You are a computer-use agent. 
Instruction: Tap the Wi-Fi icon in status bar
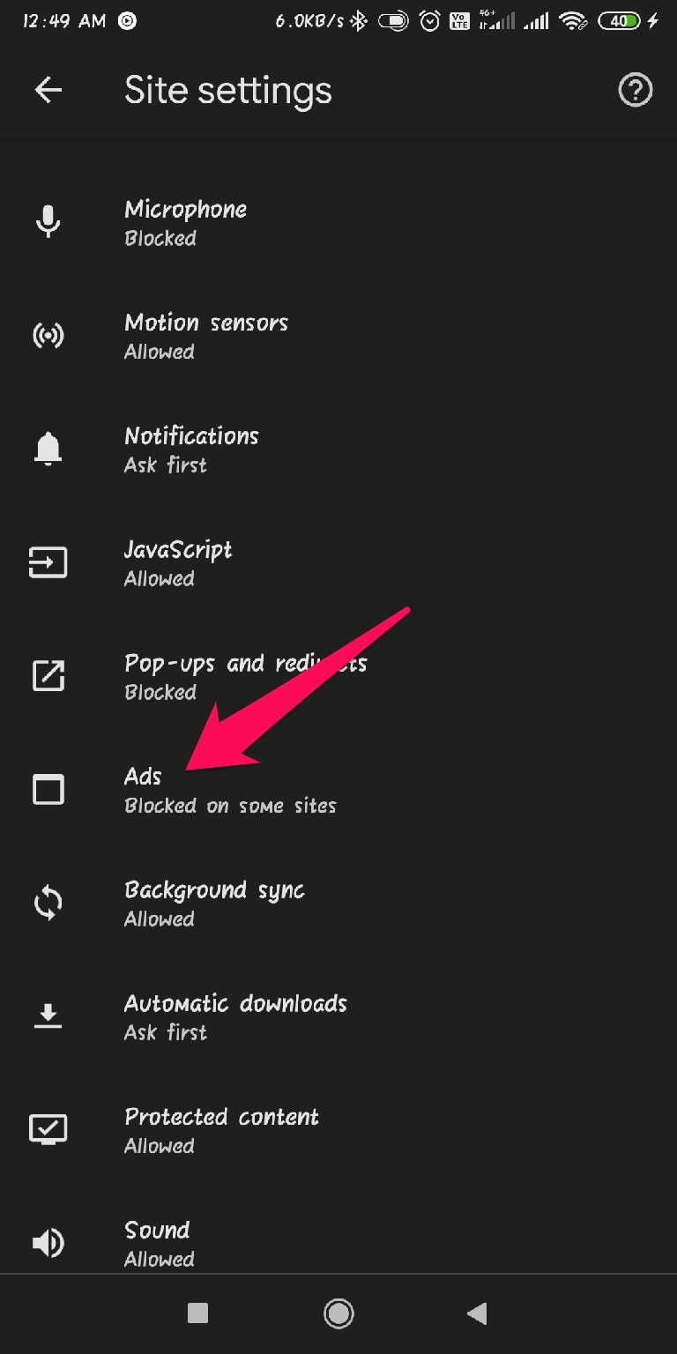click(x=573, y=21)
